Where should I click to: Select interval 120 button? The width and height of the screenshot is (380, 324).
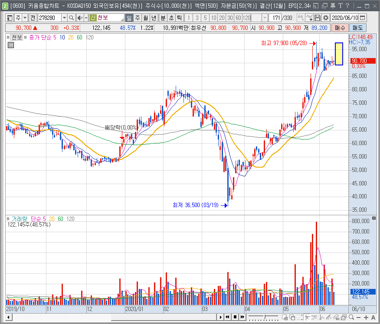(246, 18)
